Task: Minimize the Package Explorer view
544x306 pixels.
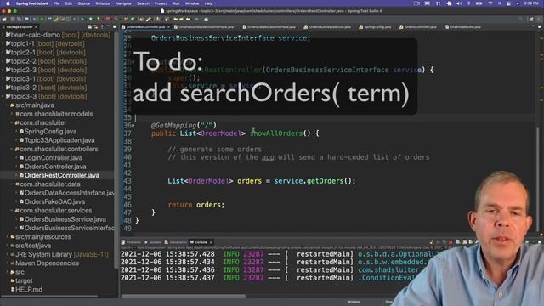Action: click(x=108, y=26)
